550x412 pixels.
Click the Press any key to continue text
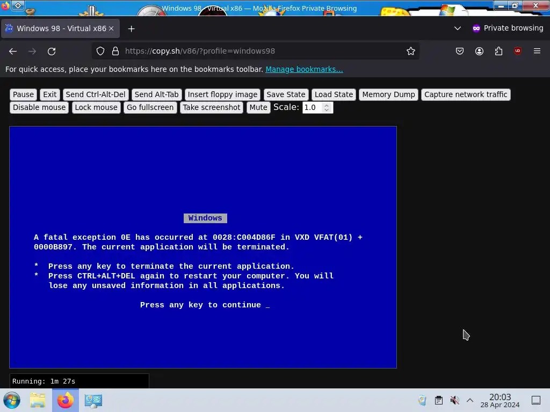pyautogui.click(x=200, y=305)
